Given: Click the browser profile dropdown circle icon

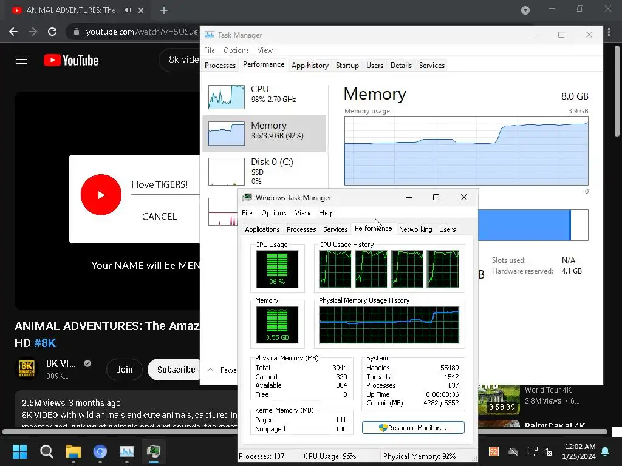Looking at the screenshot, I should 525,10.
